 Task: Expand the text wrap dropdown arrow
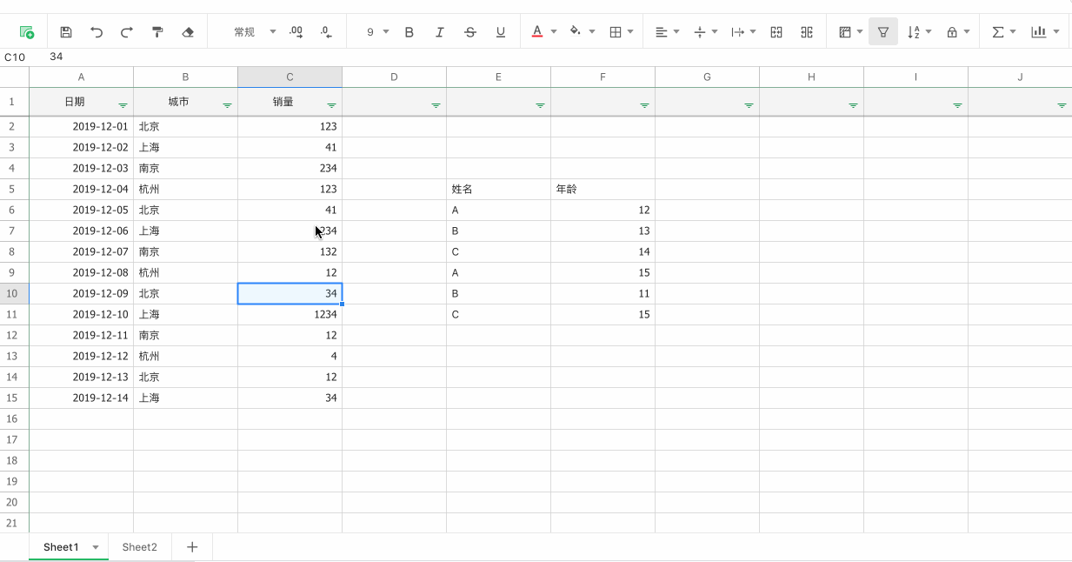click(753, 32)
